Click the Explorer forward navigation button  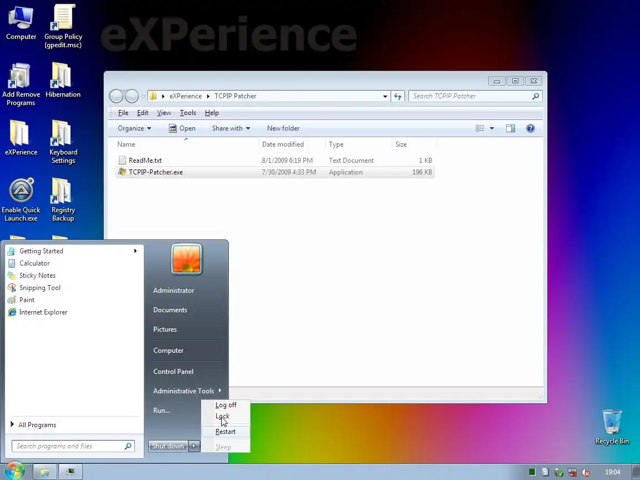pos(132,96)
